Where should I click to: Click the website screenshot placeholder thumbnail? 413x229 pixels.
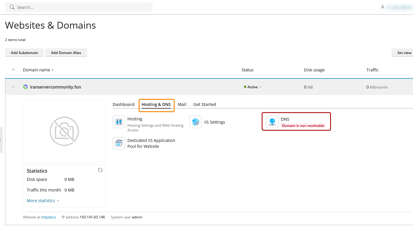coord(64,131)
